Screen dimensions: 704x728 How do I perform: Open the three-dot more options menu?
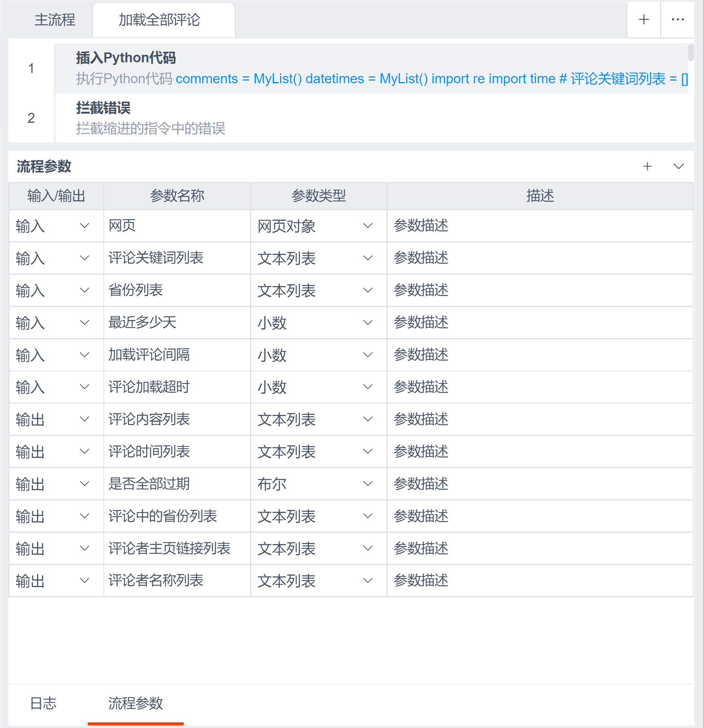point(677,19)
